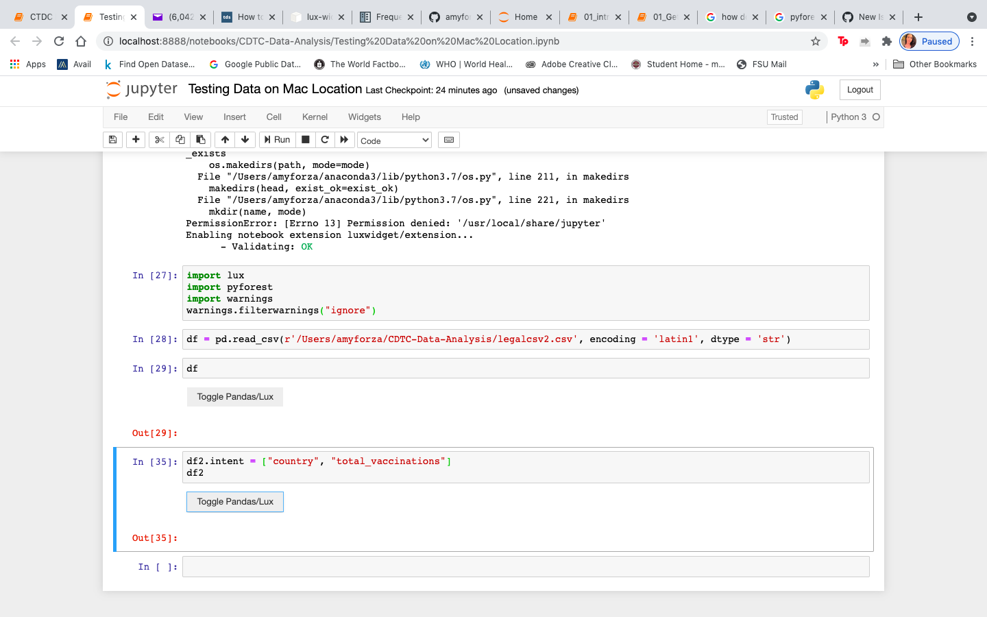Open the Cell menu
Image resolution: width=987 pixels, height=617 pixels.
point(274,117)
